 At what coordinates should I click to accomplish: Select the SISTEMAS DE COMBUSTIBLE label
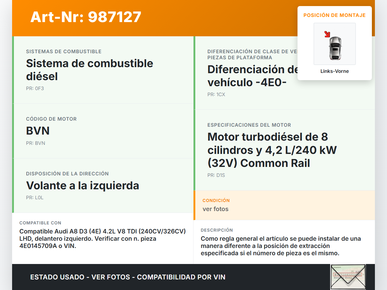64,51
